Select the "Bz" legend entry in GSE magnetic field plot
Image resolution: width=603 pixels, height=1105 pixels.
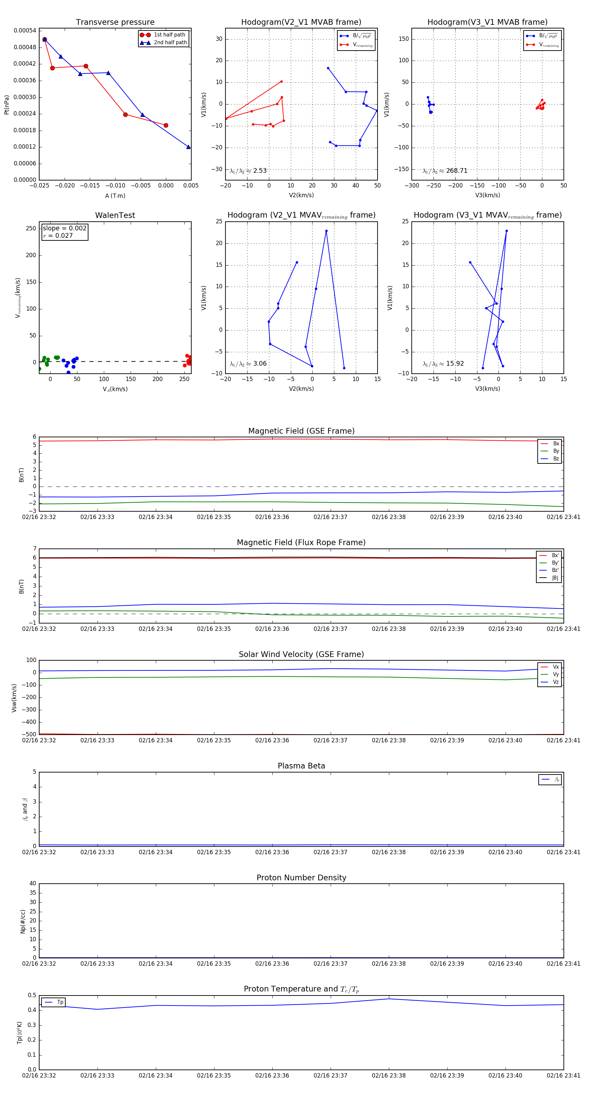coord(550,458)
